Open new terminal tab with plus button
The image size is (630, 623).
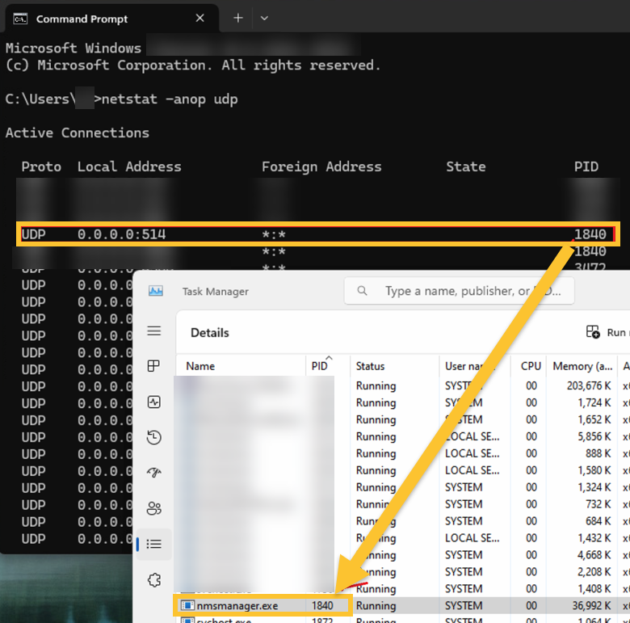click(237, 18)
